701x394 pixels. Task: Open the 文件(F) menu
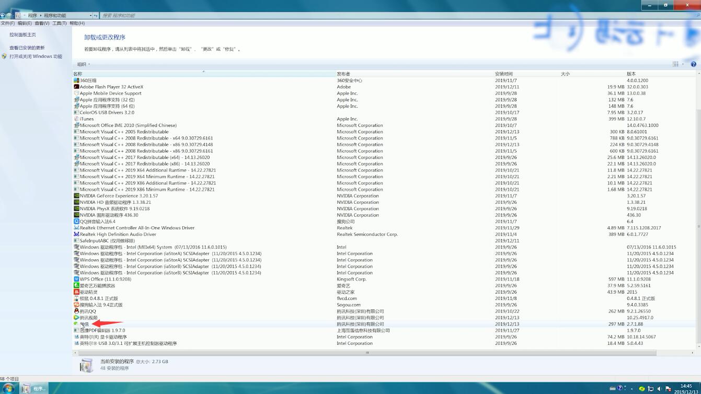[x=8, y=24]
